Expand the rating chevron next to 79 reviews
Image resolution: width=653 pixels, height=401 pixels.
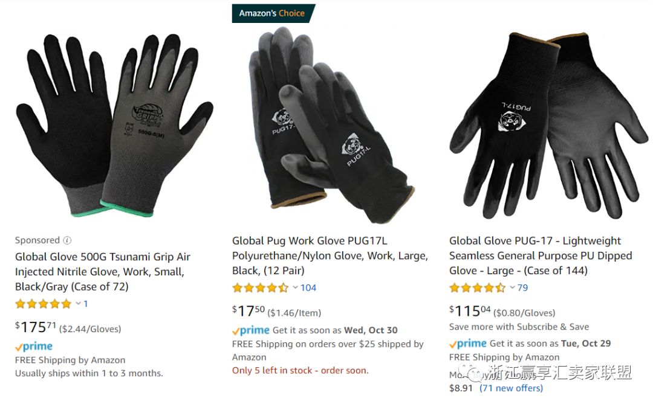pyautogui.click(x=512, y=287)
